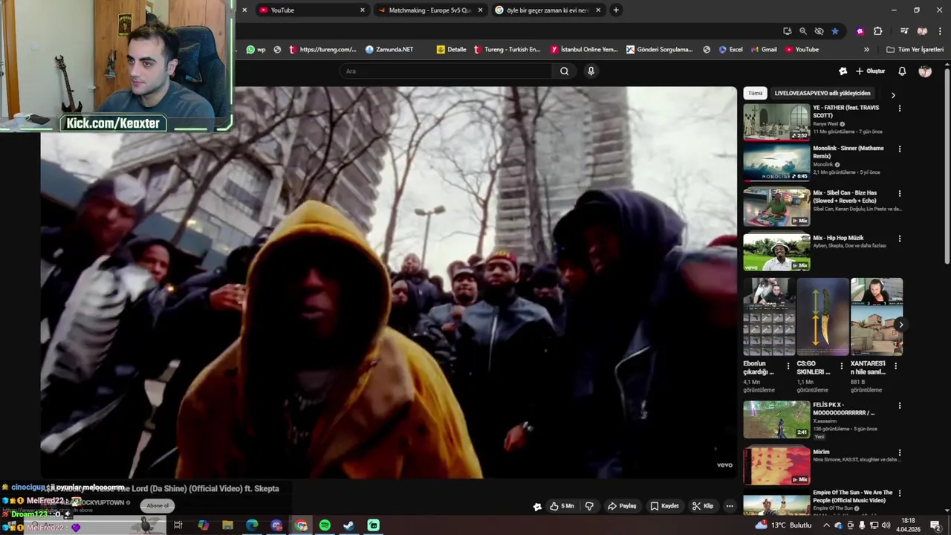Image resolution: width=951 pixels, height=535 pixels.
Task: Click the Oluştur create button
Action: [870, 71]
